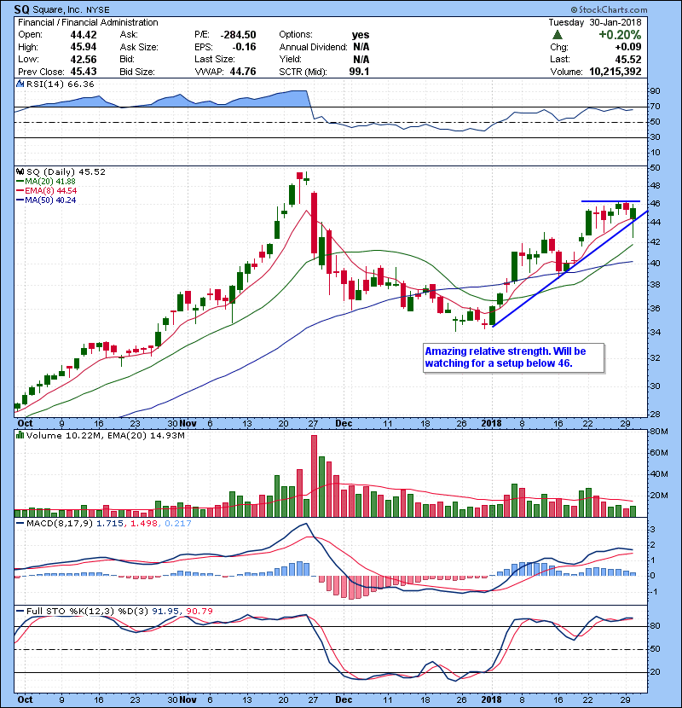Image resolution: width=682 pixels, height=708 pixels.
Task: Click the Options value yes
Action: [361, 35]
